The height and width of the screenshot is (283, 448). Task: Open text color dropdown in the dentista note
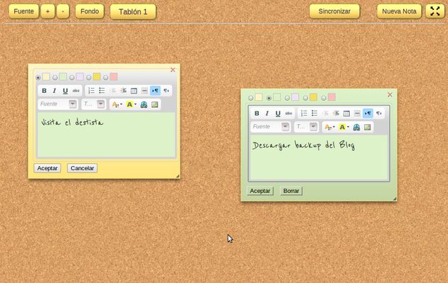pos(117,104)
